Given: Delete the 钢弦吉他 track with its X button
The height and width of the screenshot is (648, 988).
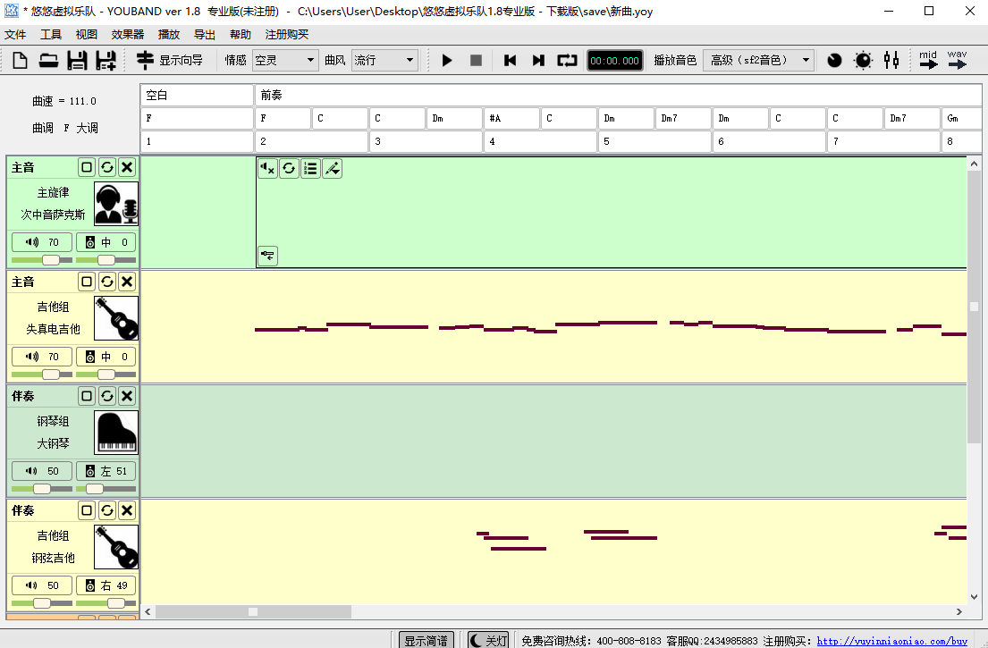Looking at the screenshot, I should click(x=127, y=510).
